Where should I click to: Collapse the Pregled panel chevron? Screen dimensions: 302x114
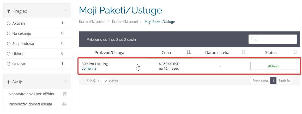point(65,10)
